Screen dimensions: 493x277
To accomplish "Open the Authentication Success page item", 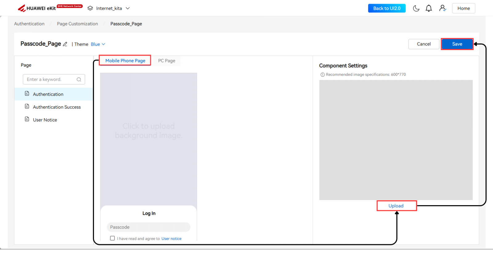I will point(57,107).
